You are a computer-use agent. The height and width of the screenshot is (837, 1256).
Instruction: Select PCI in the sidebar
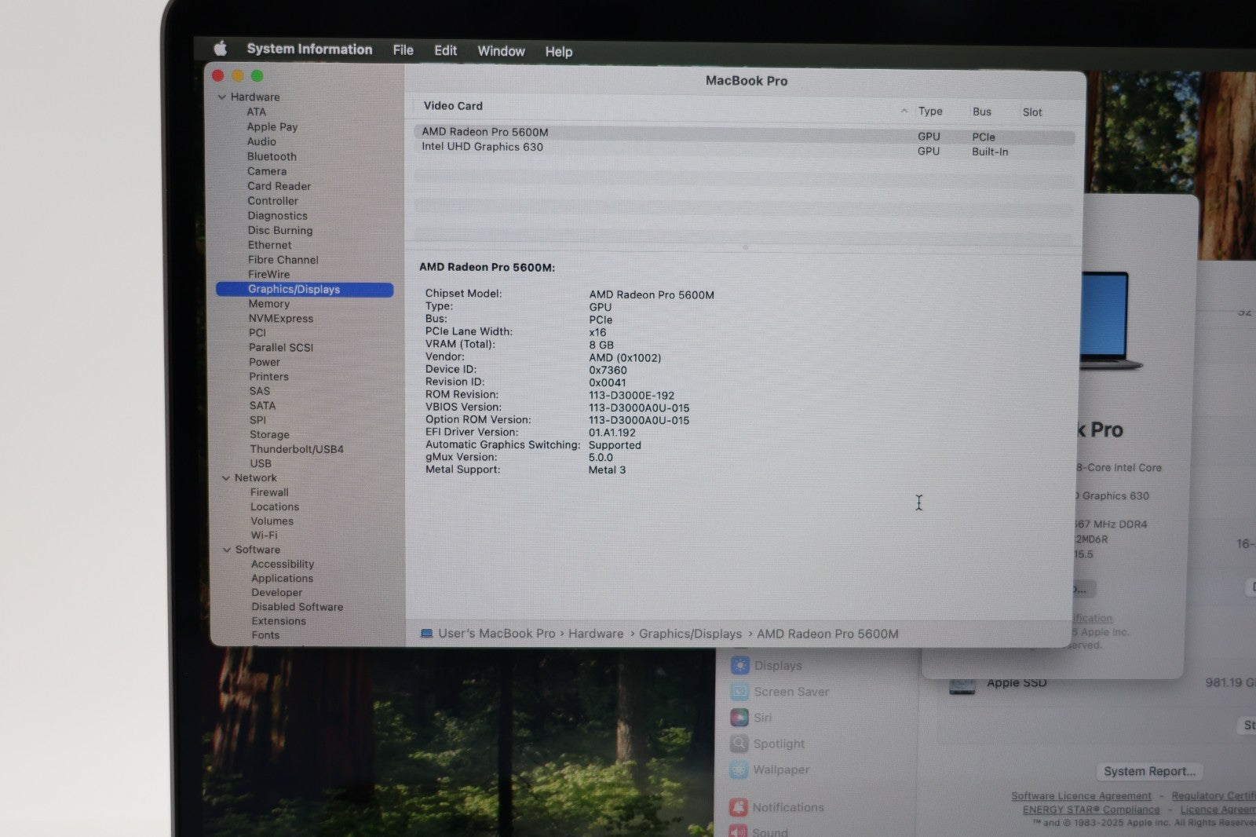click(257, 334)
